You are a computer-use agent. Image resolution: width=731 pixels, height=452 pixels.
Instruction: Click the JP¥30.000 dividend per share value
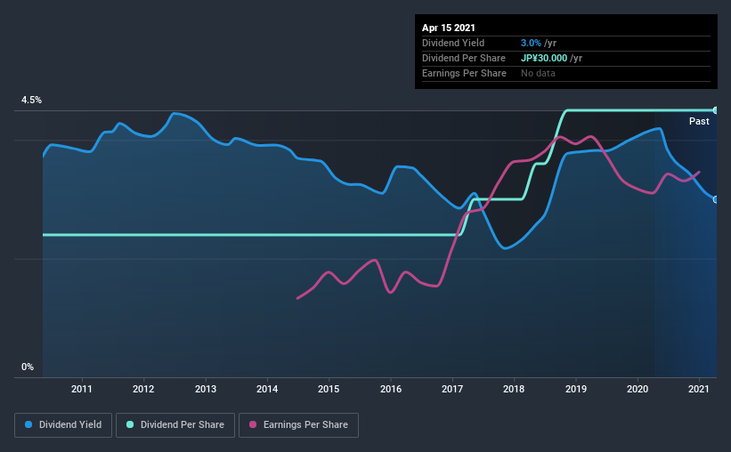(x=544, y=58)
